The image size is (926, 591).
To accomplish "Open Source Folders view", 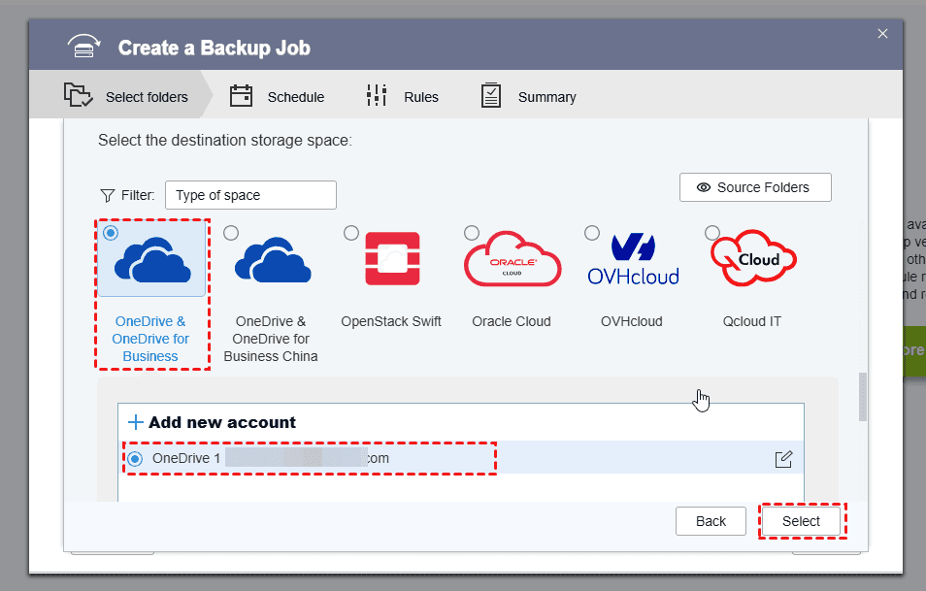I will [x=755, y=187].
